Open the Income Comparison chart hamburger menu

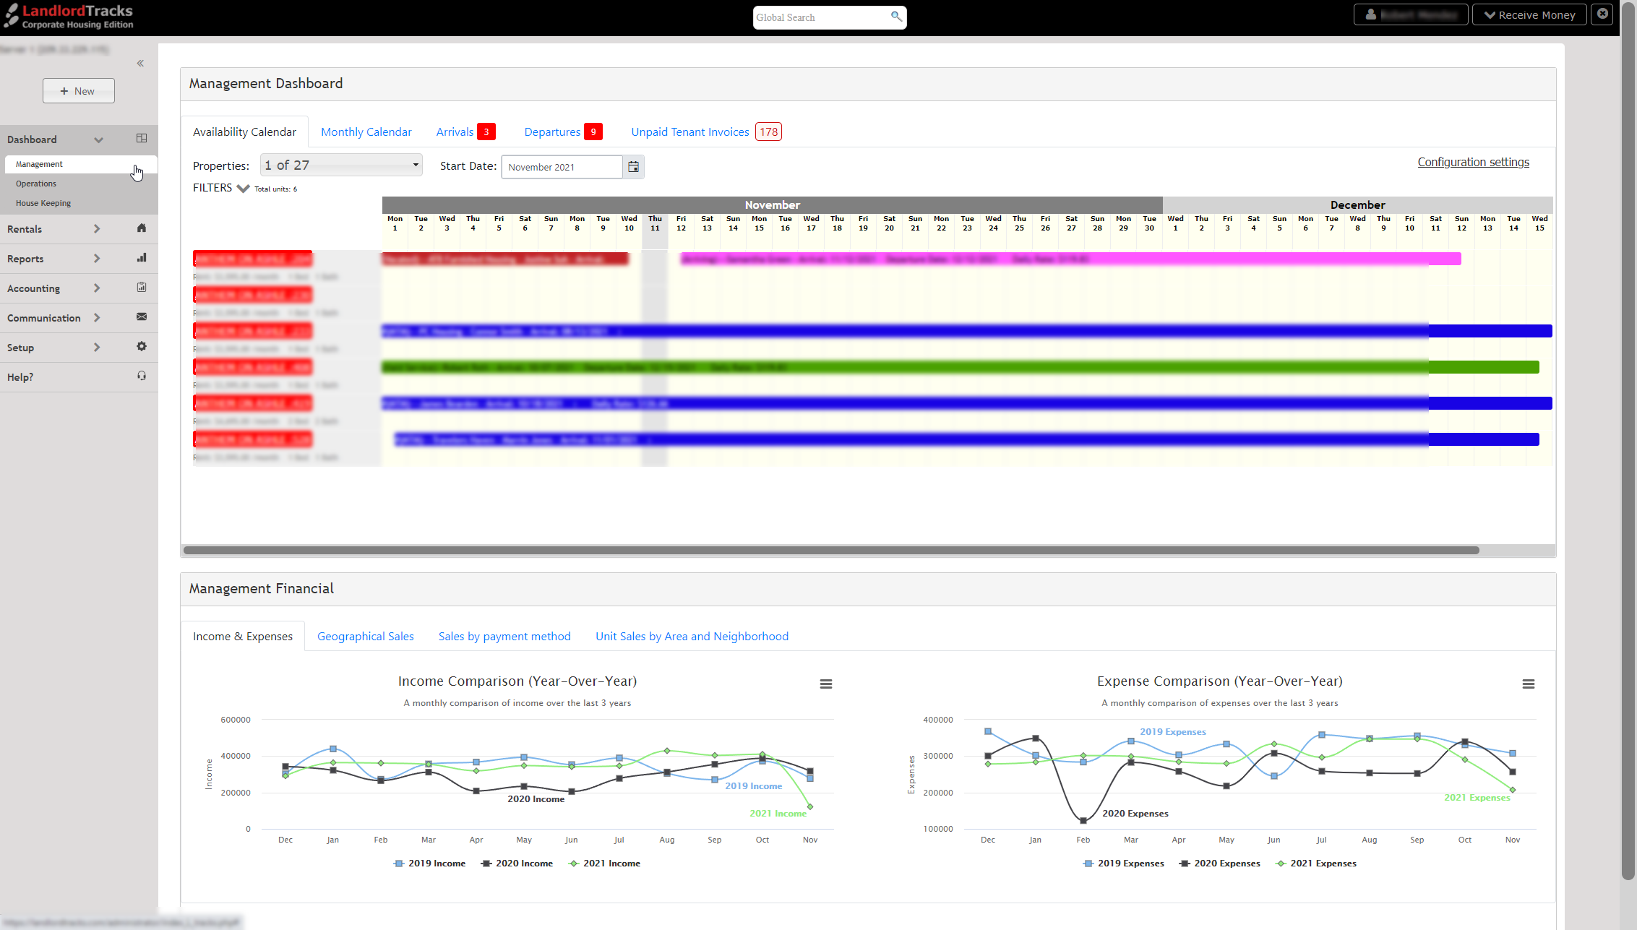tap(825, 684)
